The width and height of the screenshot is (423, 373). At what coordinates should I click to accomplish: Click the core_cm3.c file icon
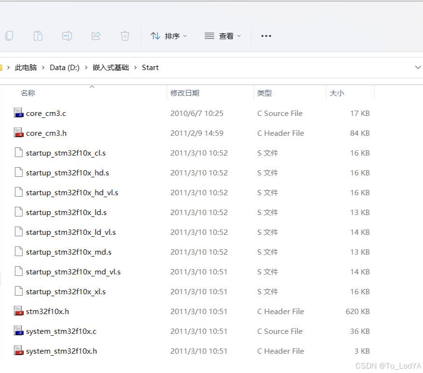(19, 113)
